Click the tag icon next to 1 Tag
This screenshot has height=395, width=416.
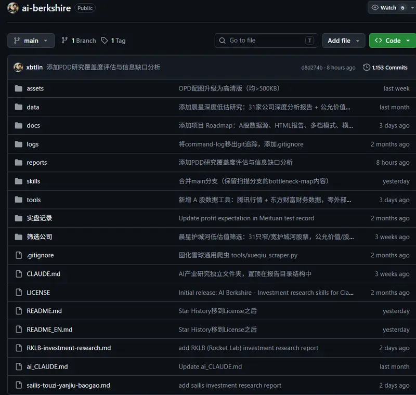[105, 41]
